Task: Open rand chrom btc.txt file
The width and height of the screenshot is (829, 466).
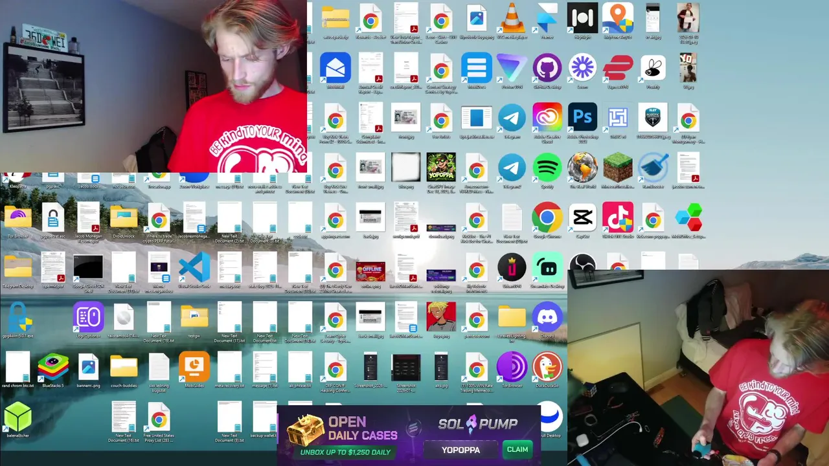Action: click(17, 368)
